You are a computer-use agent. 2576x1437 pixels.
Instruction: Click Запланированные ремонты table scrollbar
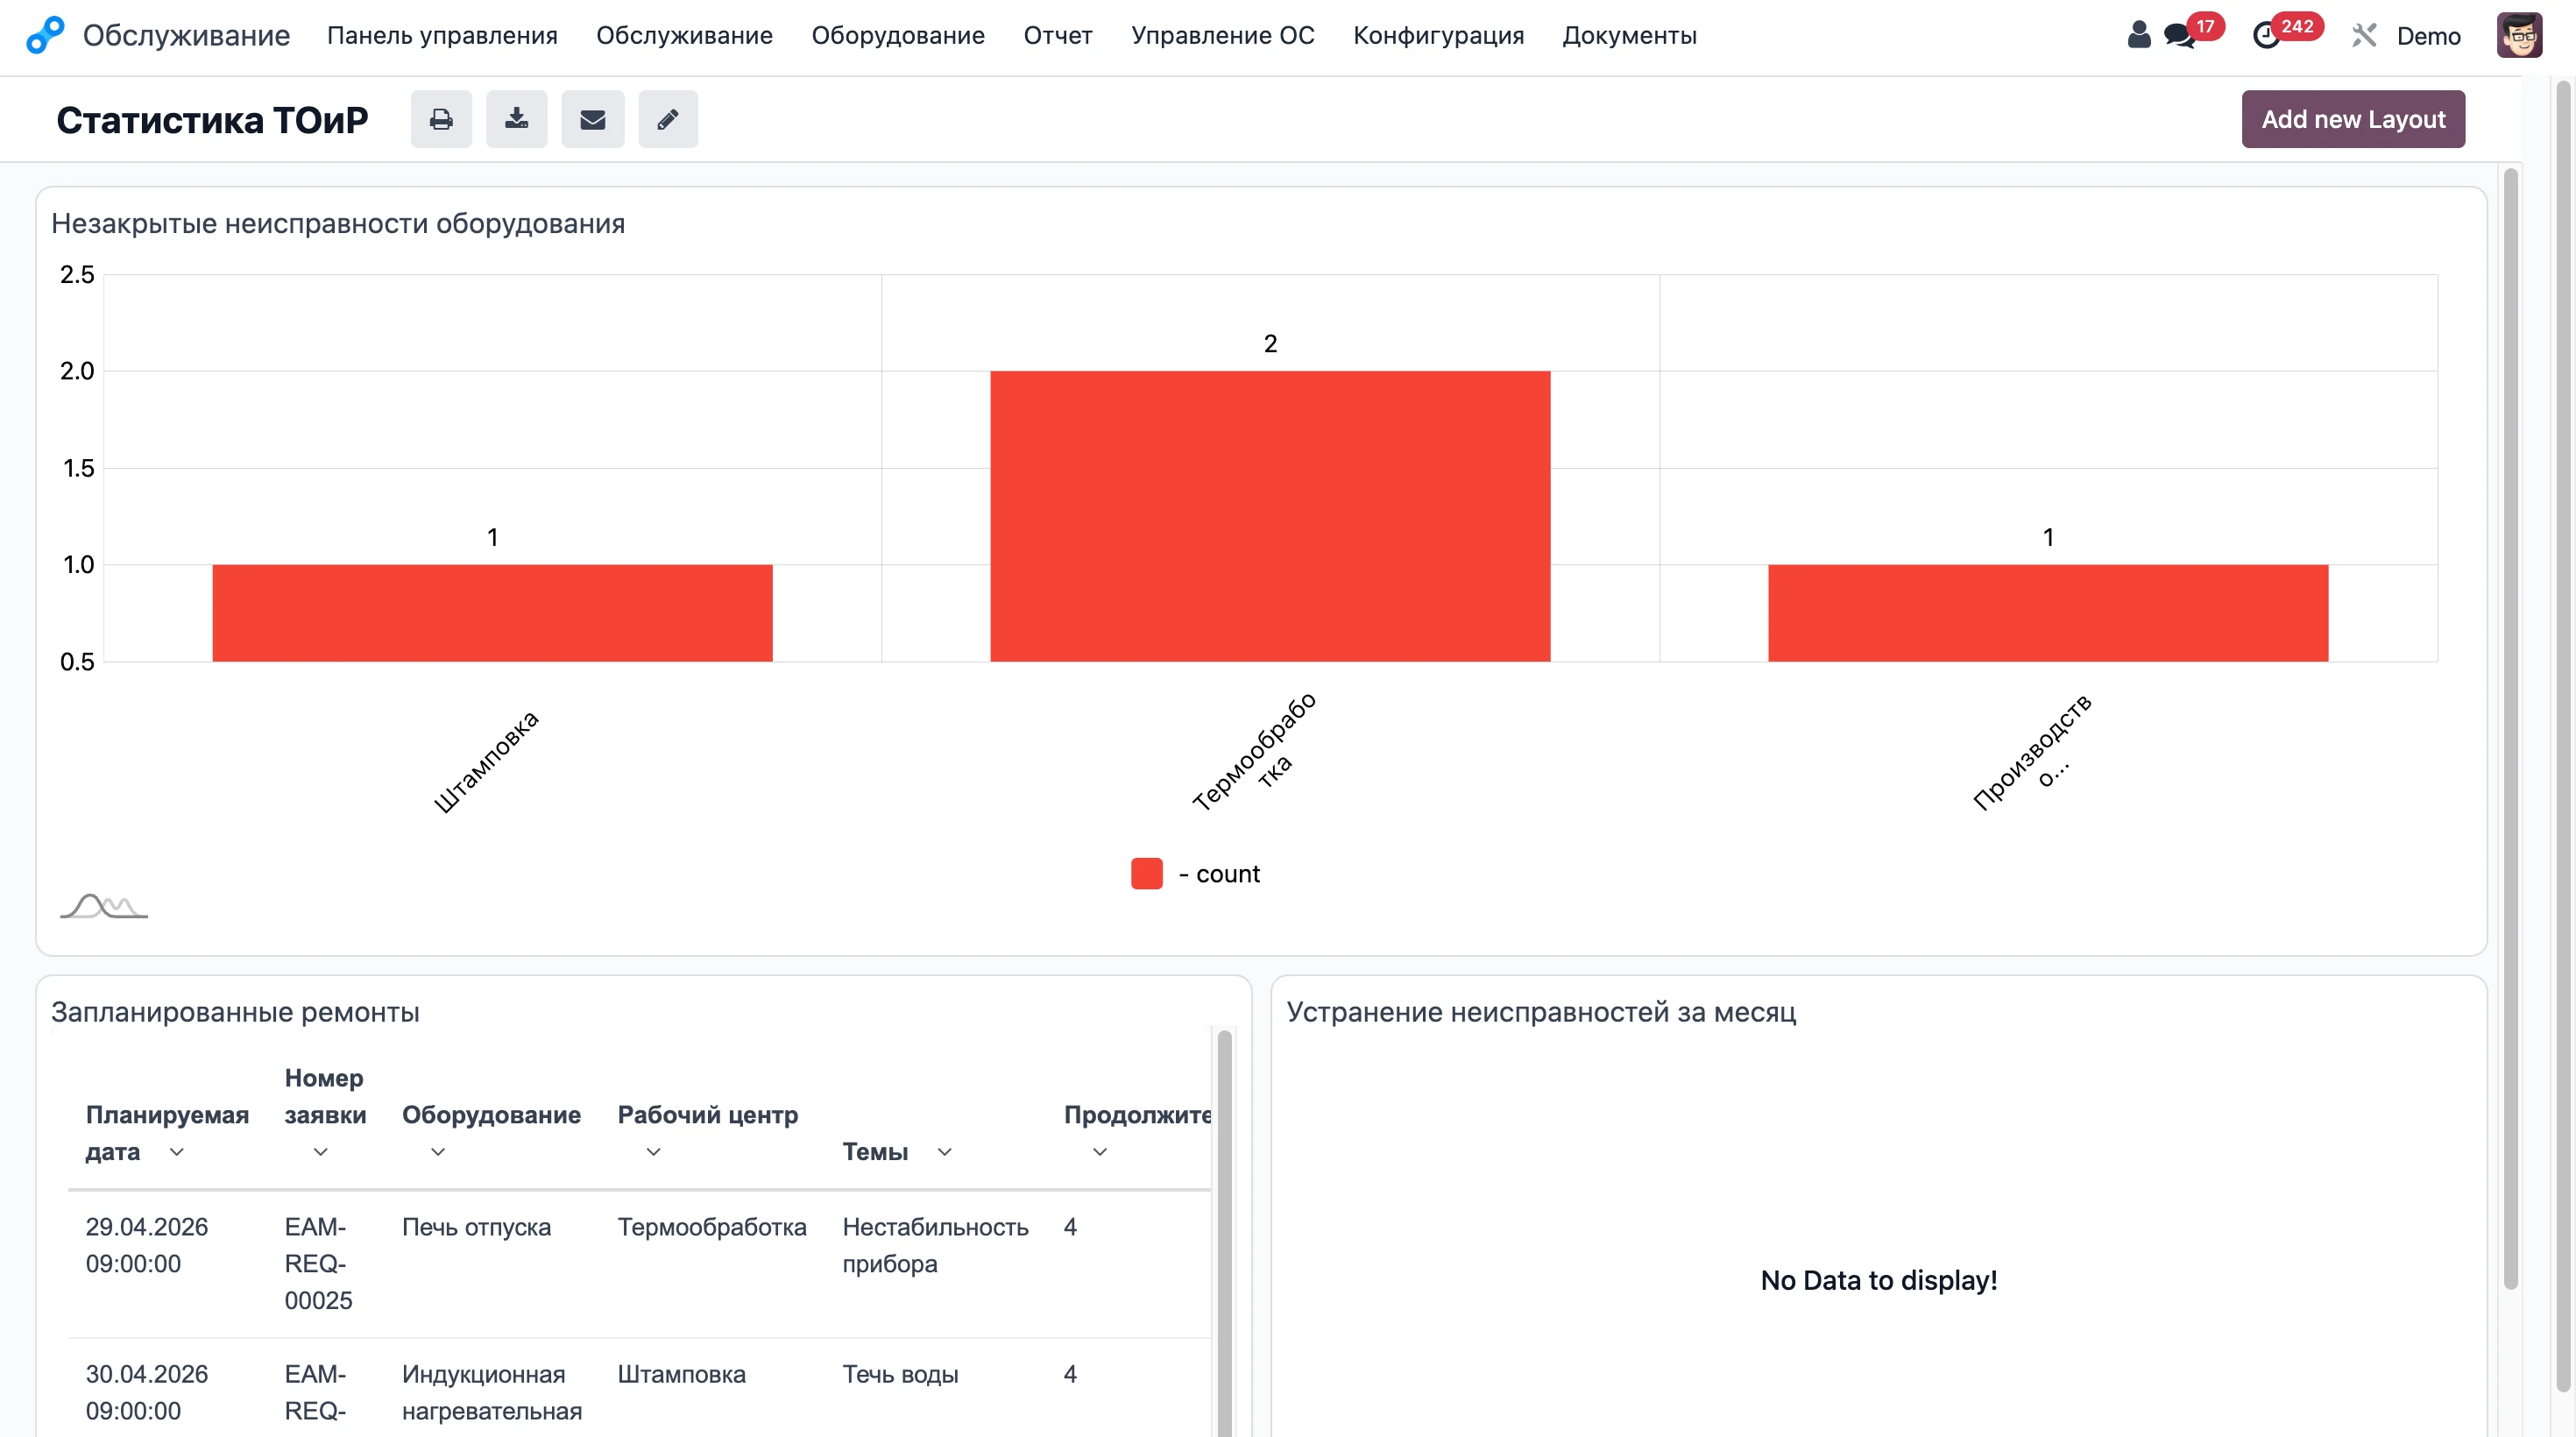tap(1224, 1233)
